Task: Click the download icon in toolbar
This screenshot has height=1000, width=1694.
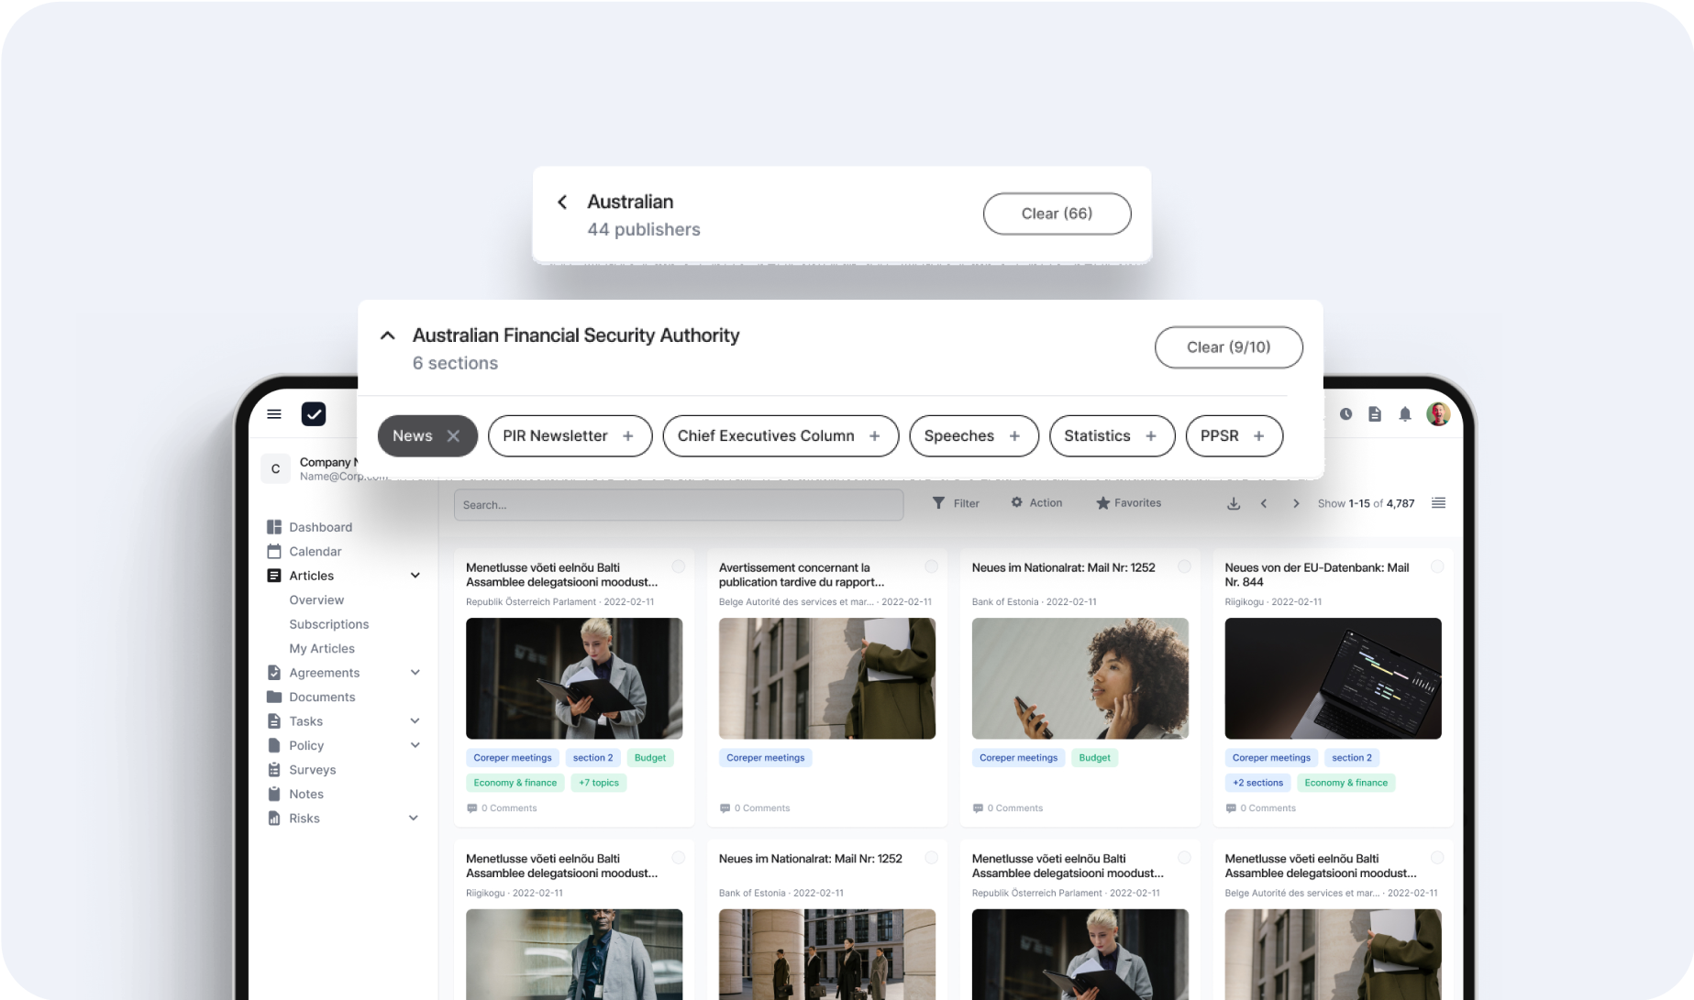Action: pyautogui.click(x=1234, y=503)
